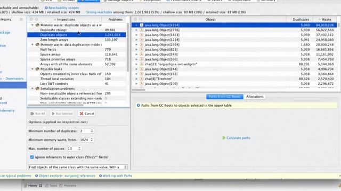The height and width of the screenshot is (191, 341).
Task: Click array icon of java.lang.Object[366]
Action: coord(141,59)
